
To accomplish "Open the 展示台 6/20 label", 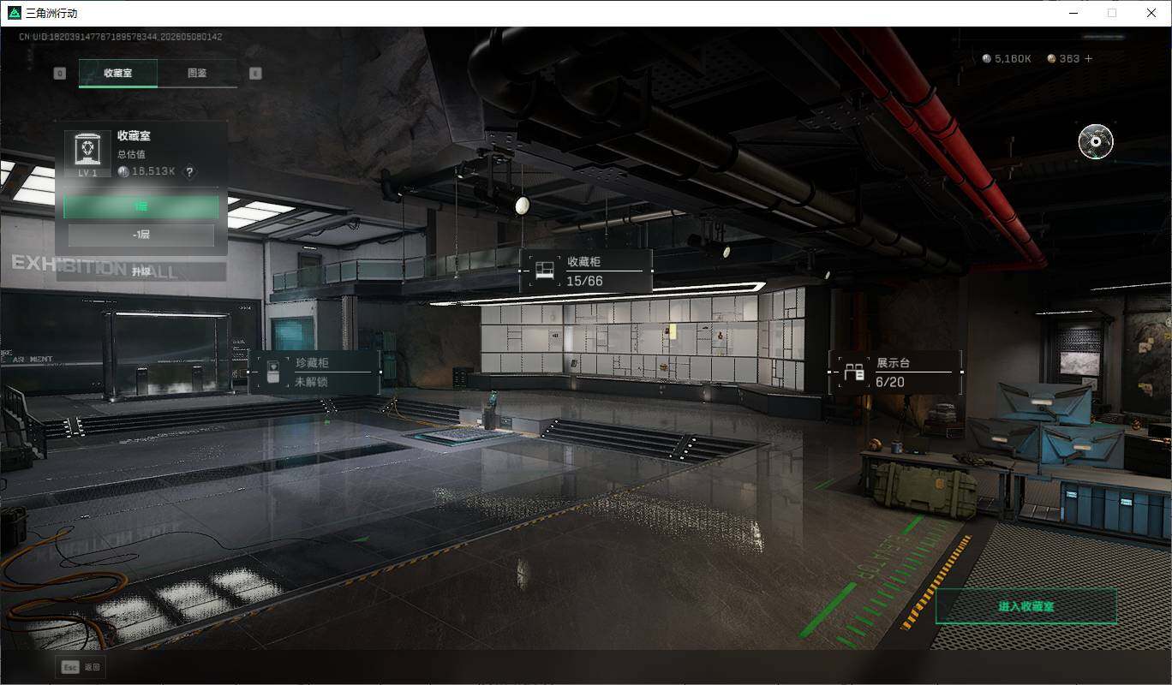I will tap(896, 372).
